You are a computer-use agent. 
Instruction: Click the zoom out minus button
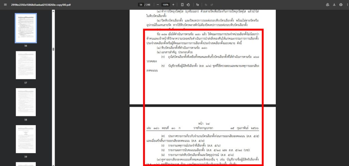point(158,5)
